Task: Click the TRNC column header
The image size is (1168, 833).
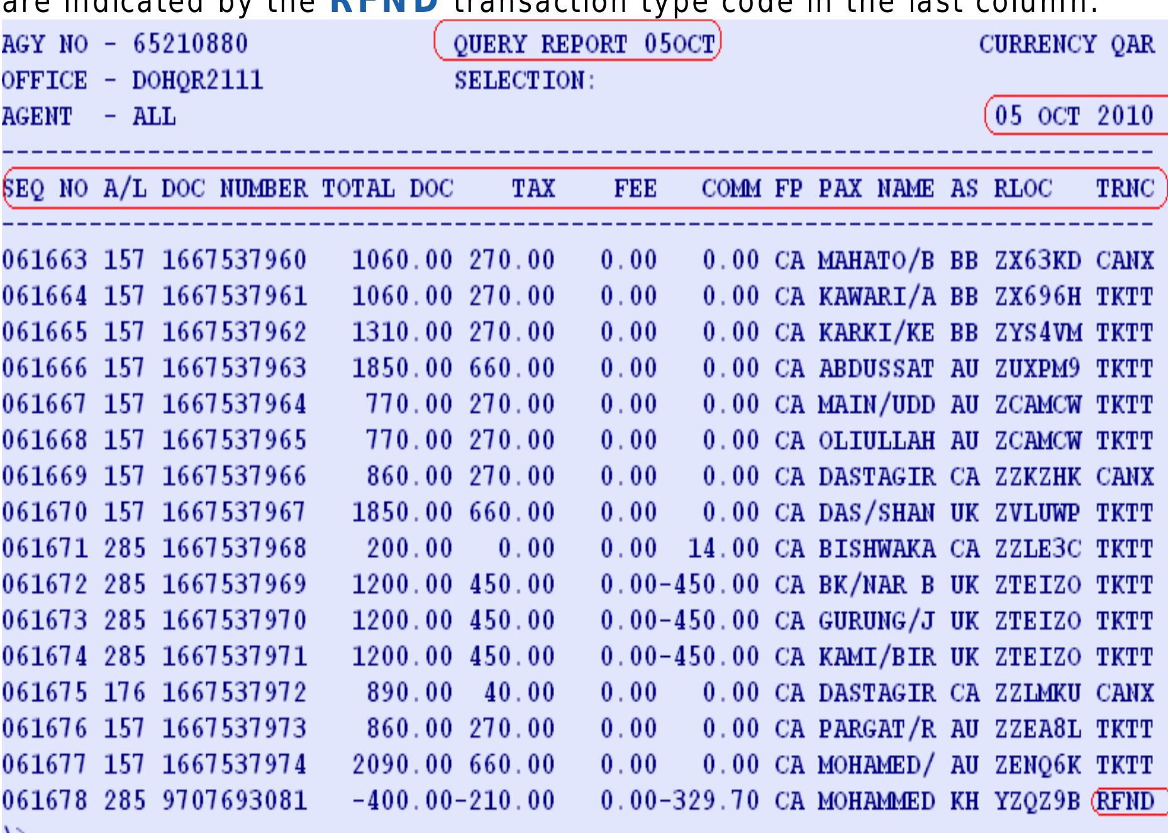Action: point(1125,189)
